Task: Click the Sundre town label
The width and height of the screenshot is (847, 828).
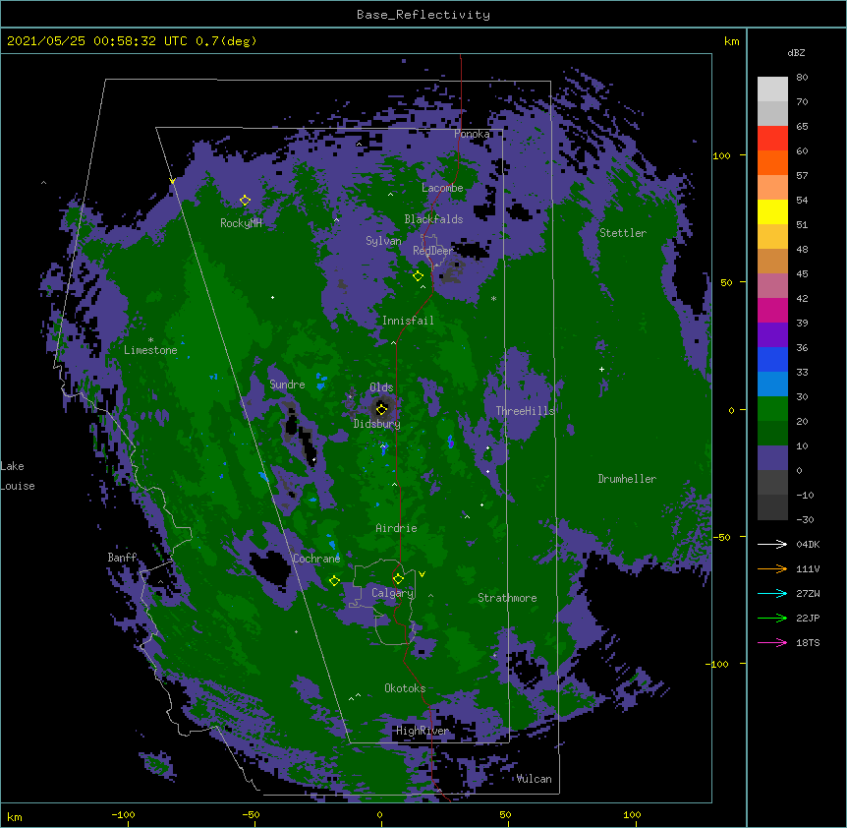Action: [x=287, y=384]
